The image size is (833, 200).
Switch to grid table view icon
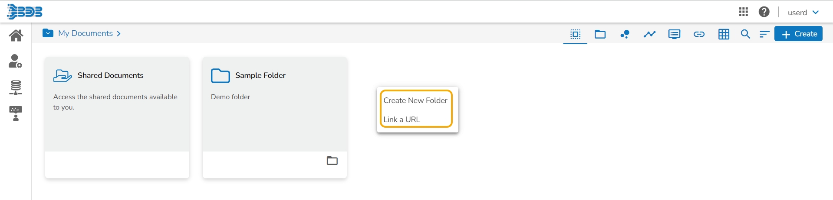pos(724,34)
